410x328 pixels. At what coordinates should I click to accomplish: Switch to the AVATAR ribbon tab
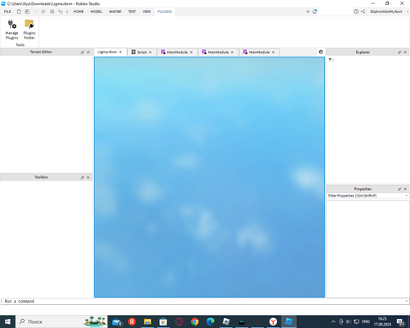(115, 11)
